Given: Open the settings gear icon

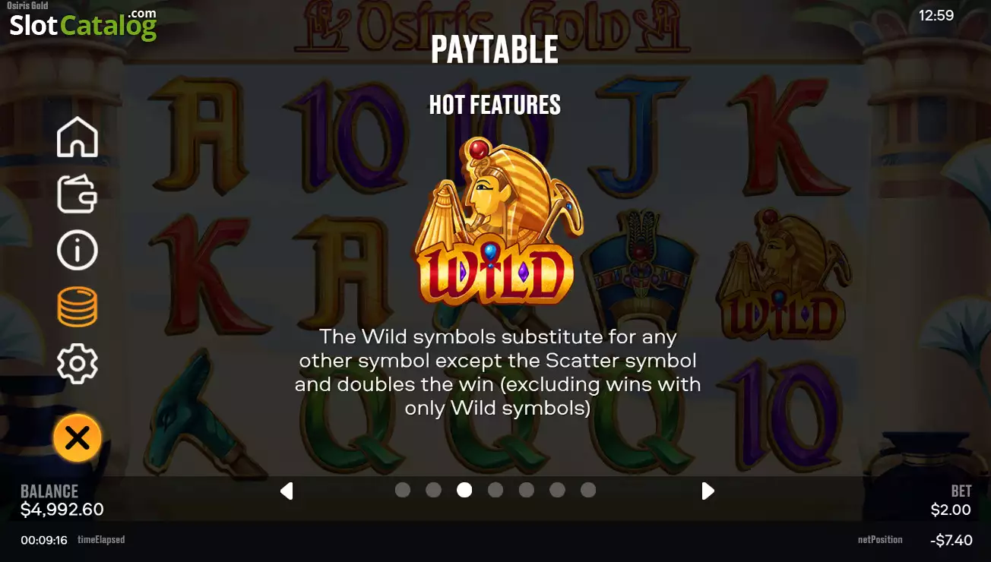Looking at the screenshot, I should click(x=77, y=364).
